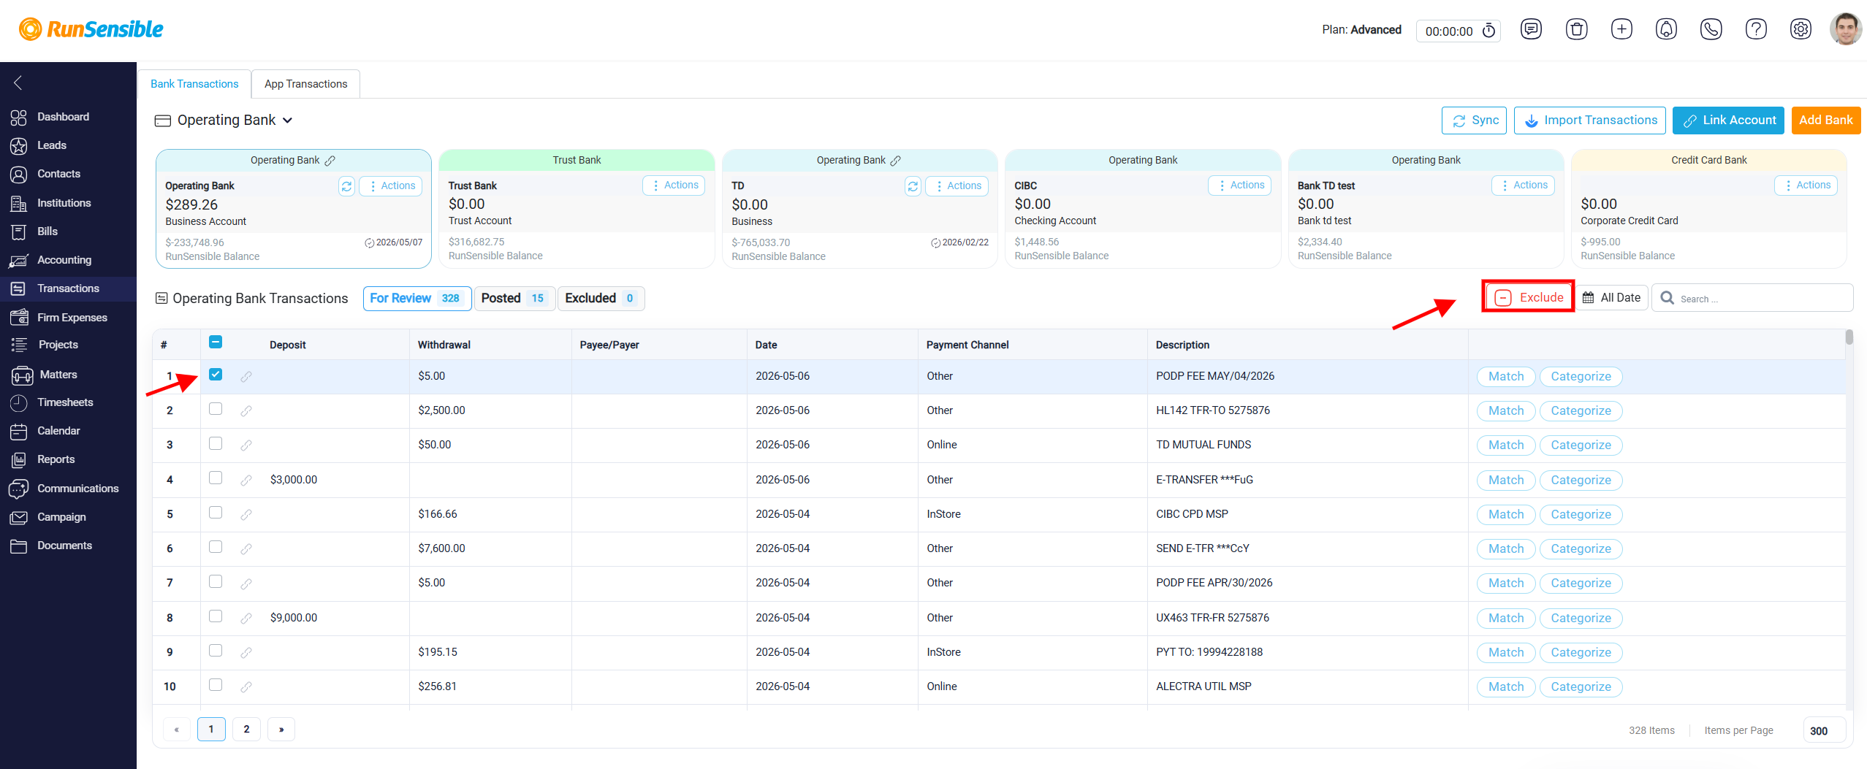Screen dimensions: 1867x769
Task: Click the Items per Page 300 field
Action: click(1824, 730)
